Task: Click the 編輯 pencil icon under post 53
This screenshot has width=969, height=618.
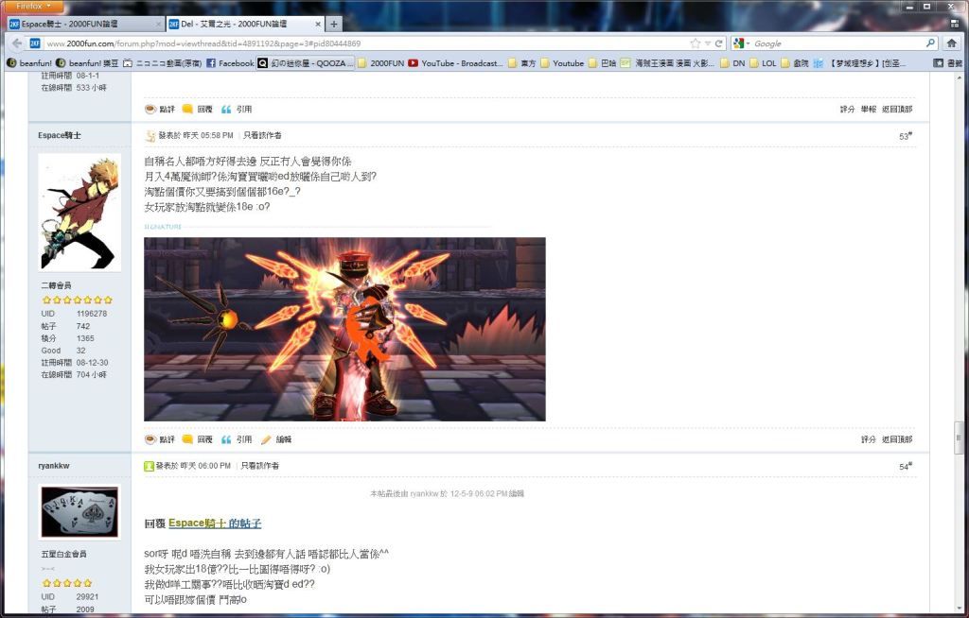Action: 266,439
